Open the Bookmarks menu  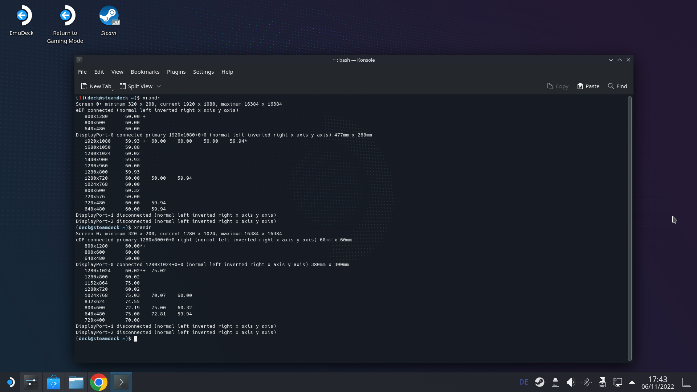(x=145, y=72)
